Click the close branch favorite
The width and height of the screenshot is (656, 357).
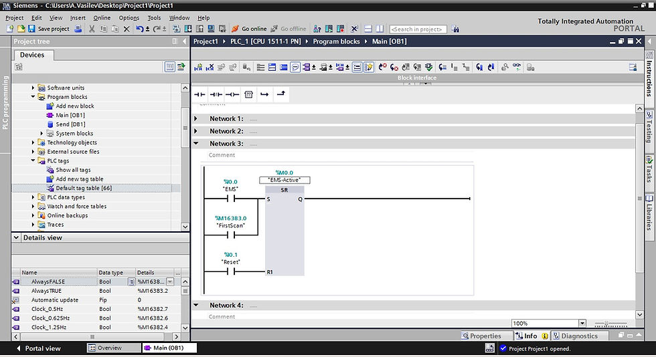click(x=280, y=94)
